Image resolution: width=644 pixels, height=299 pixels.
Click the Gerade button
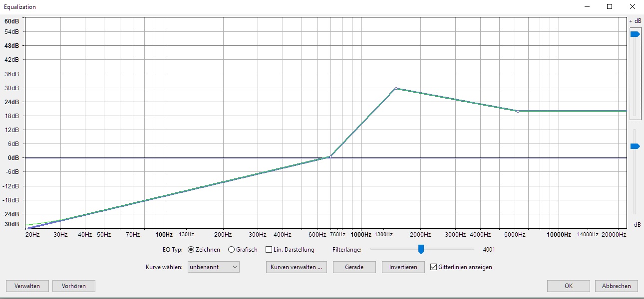354,267
